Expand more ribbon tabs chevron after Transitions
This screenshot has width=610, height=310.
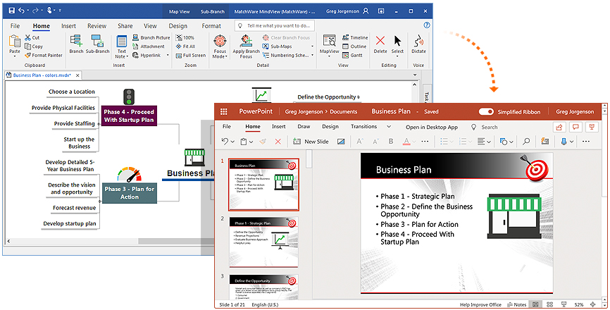pyautogui.click(x=389, y=127)
